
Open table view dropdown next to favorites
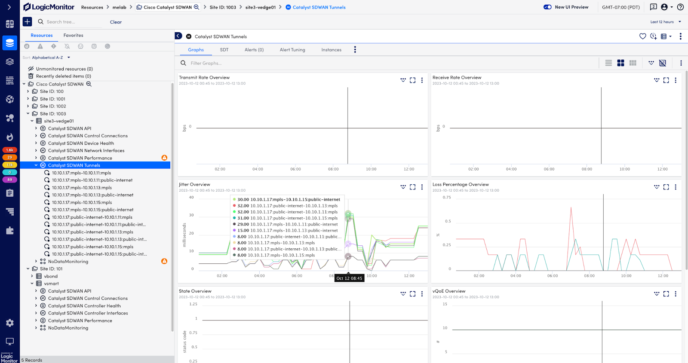click(x=666, y=37)
